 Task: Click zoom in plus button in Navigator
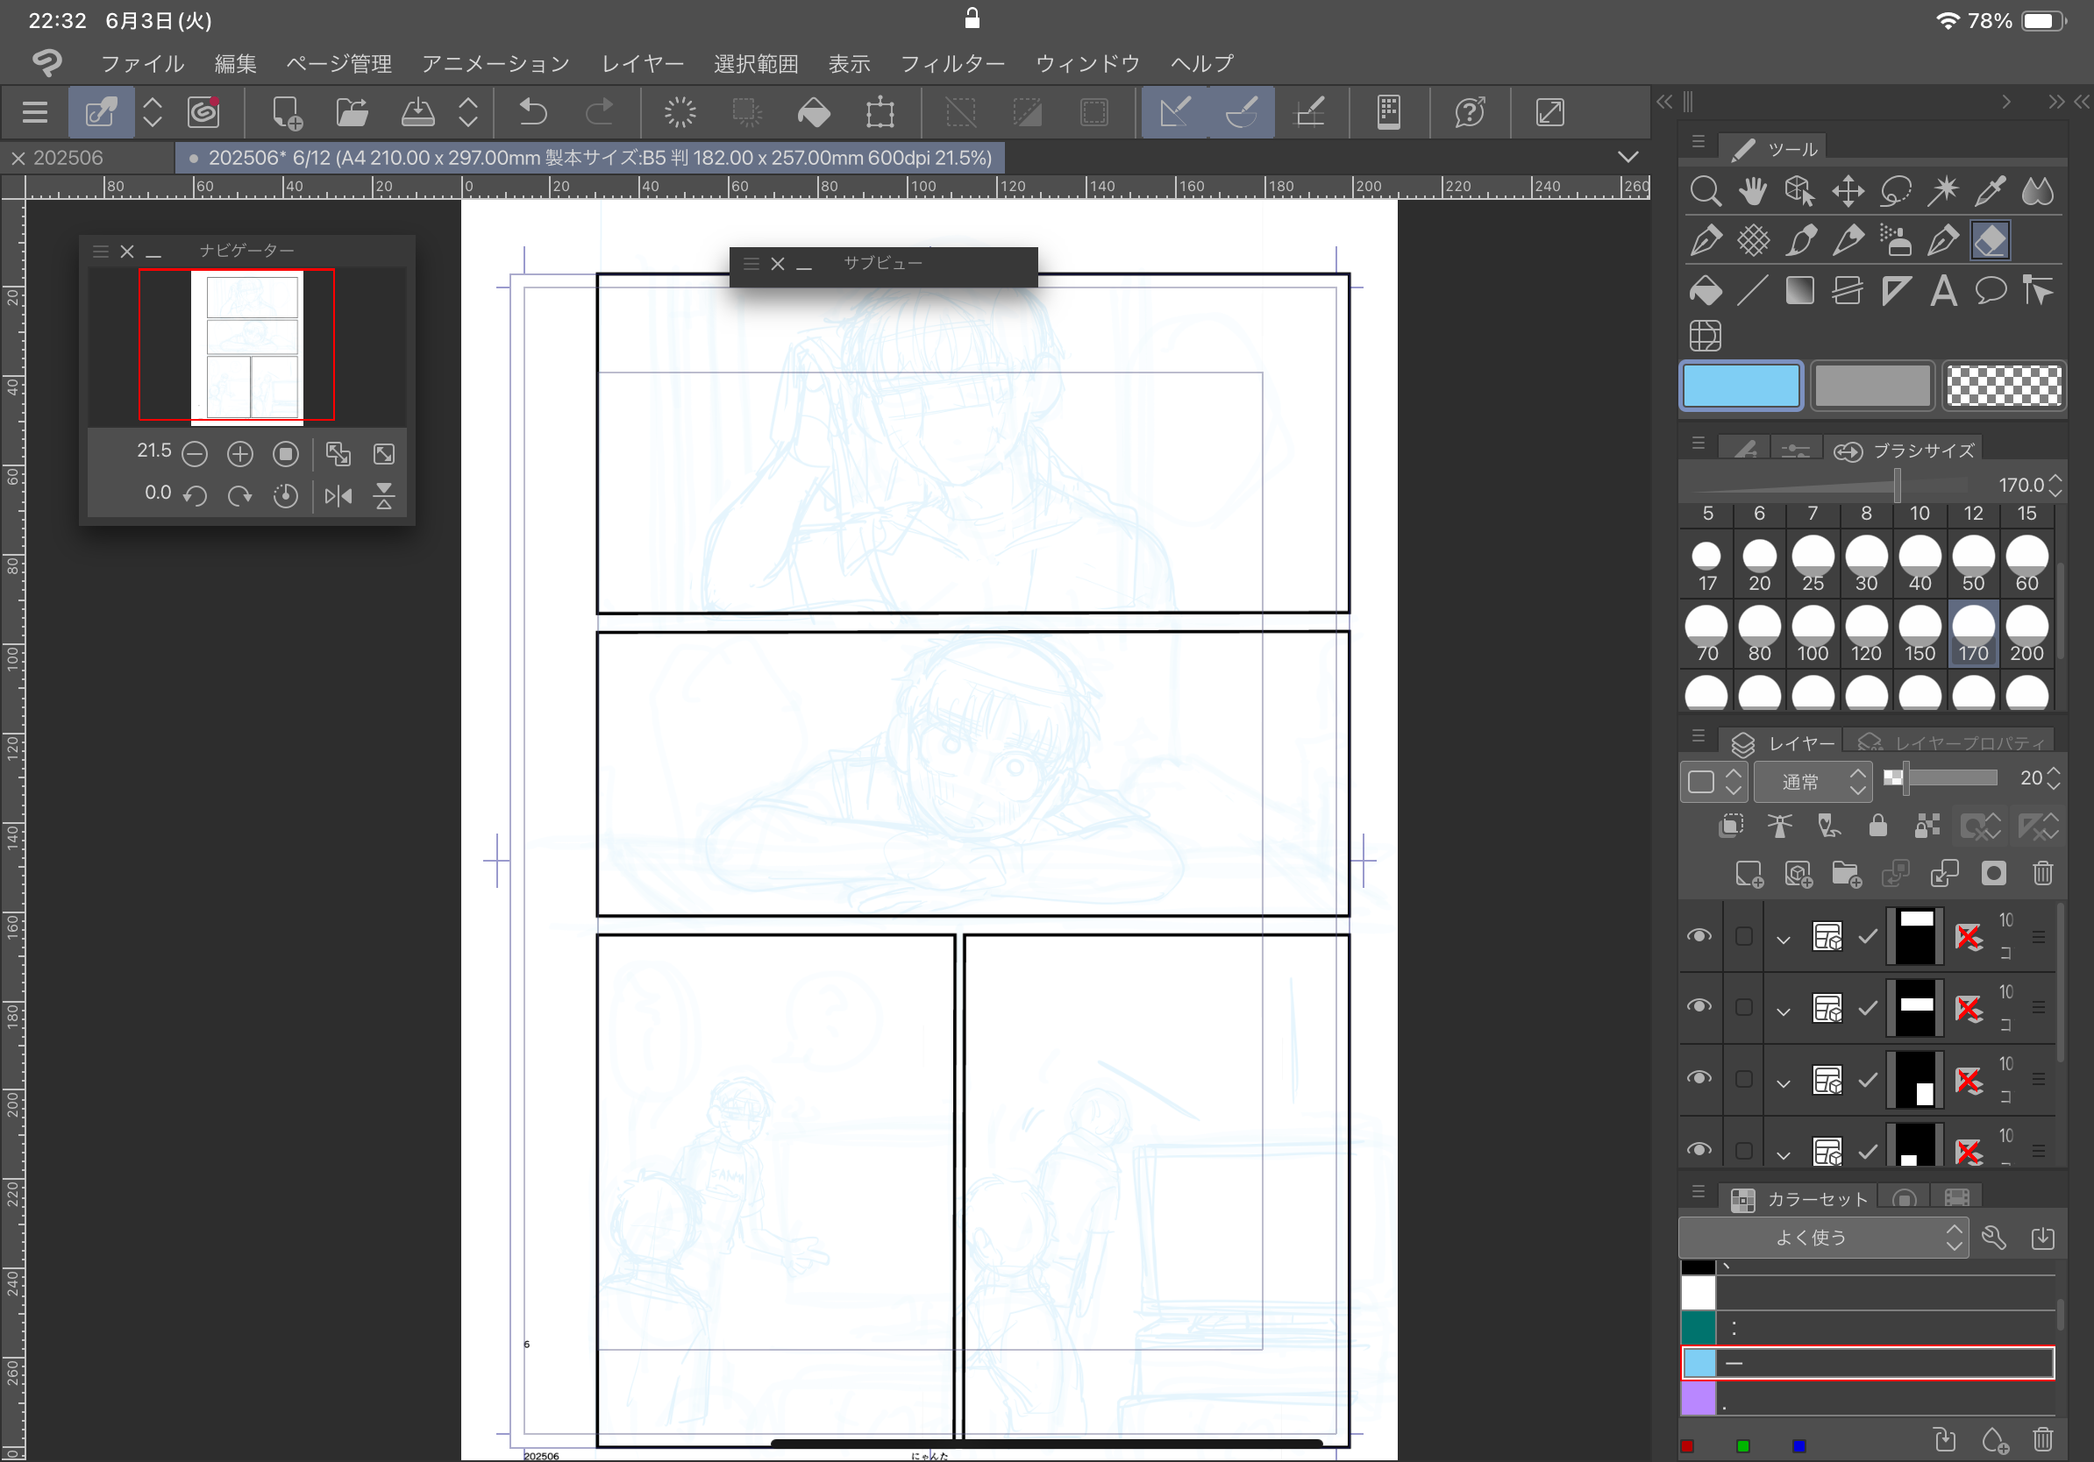pos(240,453)
